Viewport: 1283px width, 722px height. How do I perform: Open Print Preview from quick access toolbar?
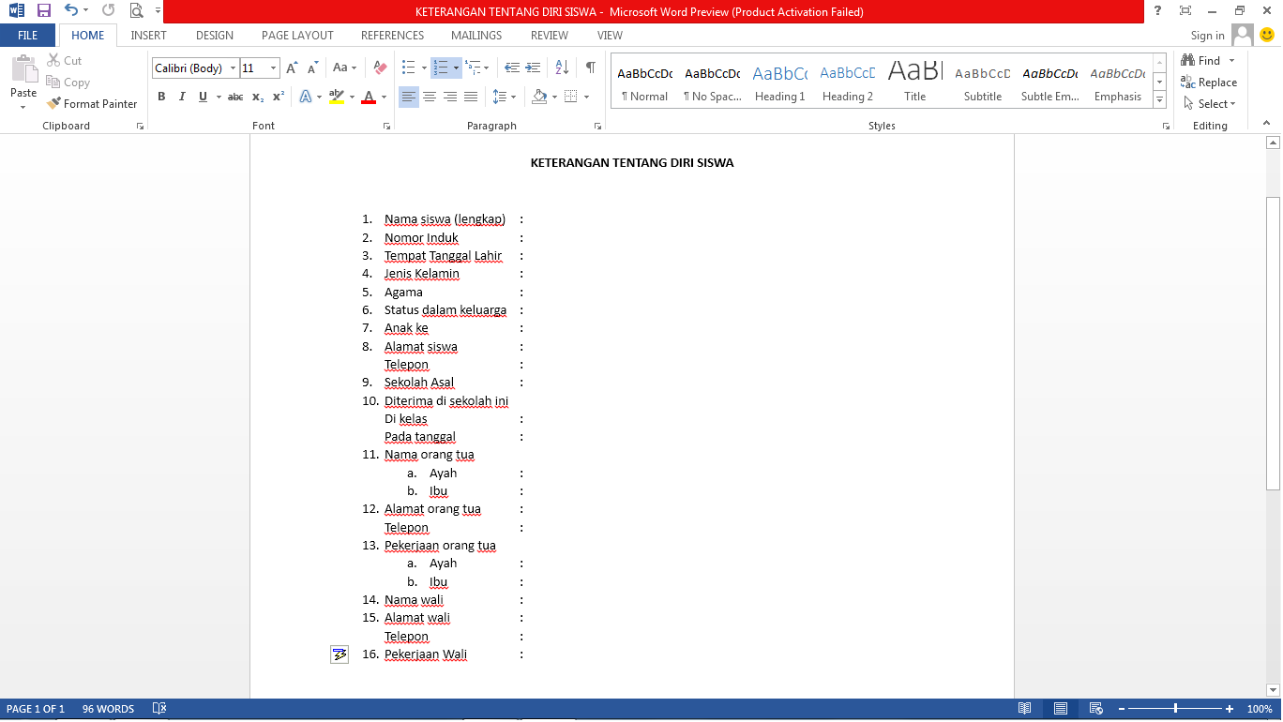(137, 11)
